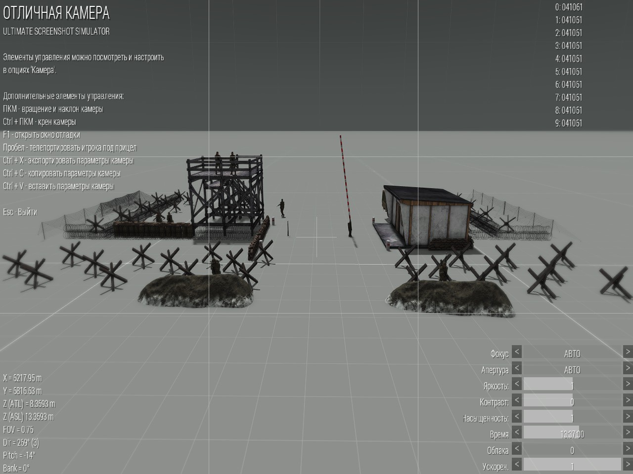Click the Pitch = -14° readout
This screenshot has width=633, height=474.
19,455
